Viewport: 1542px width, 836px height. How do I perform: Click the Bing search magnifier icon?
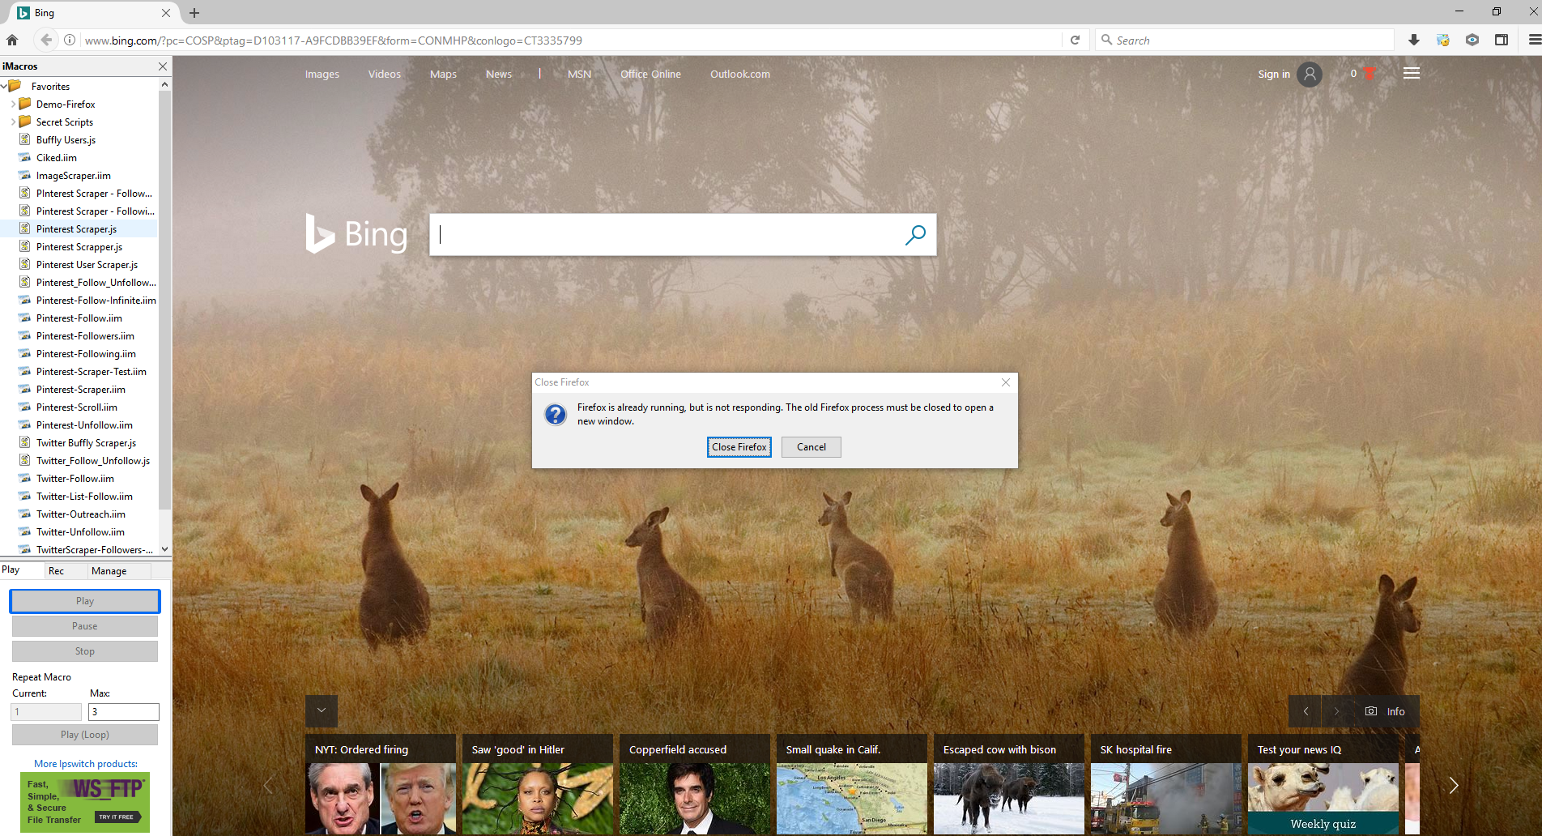tap(915, 235)
